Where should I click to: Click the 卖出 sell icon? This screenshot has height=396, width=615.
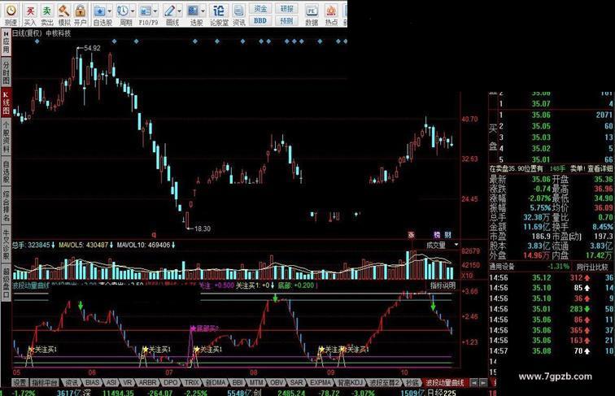click(46, 11)
